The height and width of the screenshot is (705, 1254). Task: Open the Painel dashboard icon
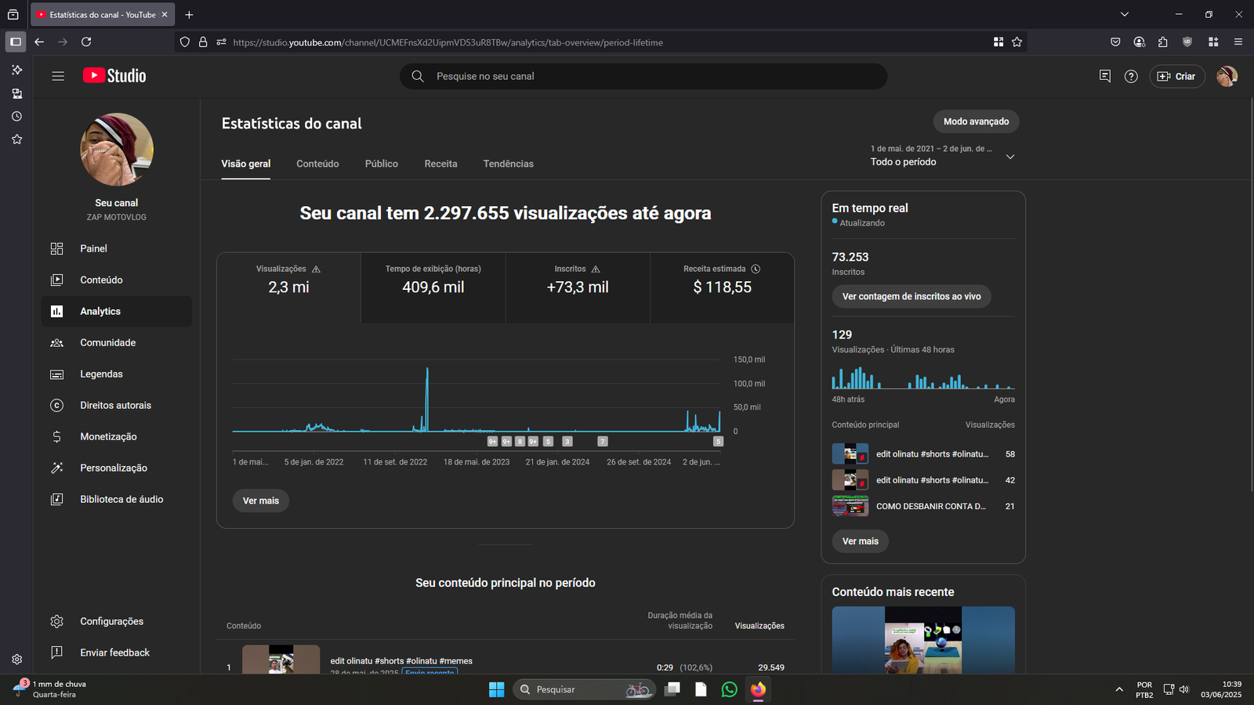click(x=56, y=248)
